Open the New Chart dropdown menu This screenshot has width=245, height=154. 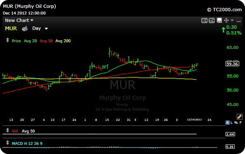click(x=19, y=20)
